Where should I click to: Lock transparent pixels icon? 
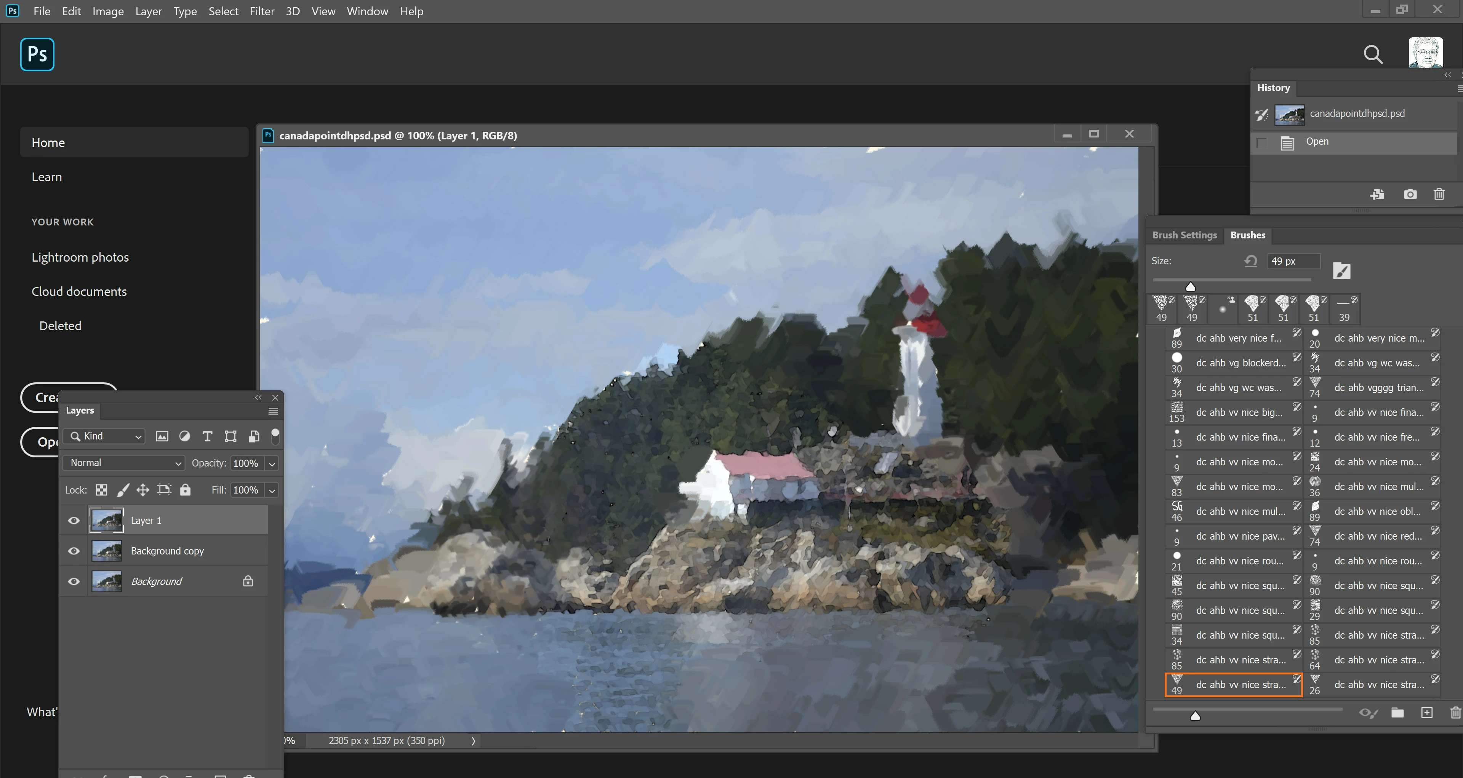tap(102, 490)
